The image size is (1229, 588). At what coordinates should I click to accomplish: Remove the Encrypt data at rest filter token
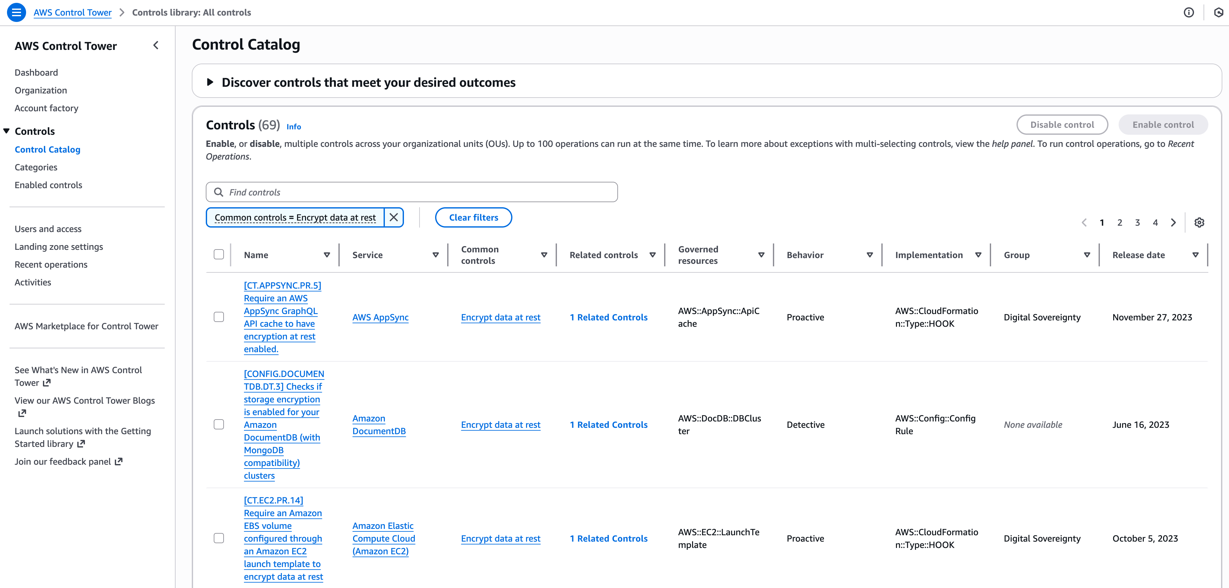pos(394,217)
